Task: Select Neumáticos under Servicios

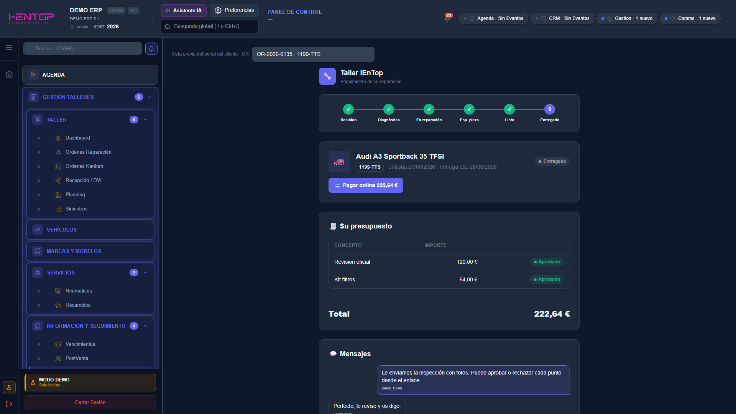Action: tap(90, 291)
